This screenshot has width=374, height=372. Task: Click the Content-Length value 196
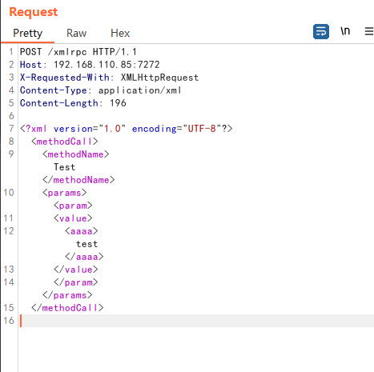pos(118,103)
